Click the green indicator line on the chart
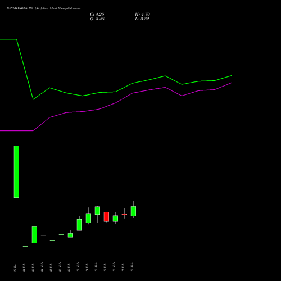Image resolution: width=281 pixels, height=281 pixels. [x=116, y=92]
